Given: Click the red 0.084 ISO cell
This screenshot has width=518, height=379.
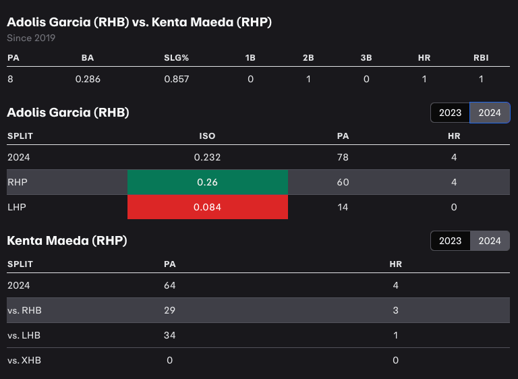Looking at the screenshot, I should 208,207.
